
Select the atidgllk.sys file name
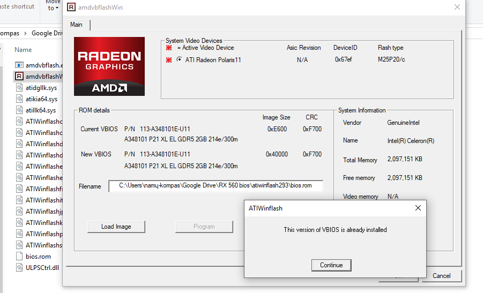tap(41, 88)
